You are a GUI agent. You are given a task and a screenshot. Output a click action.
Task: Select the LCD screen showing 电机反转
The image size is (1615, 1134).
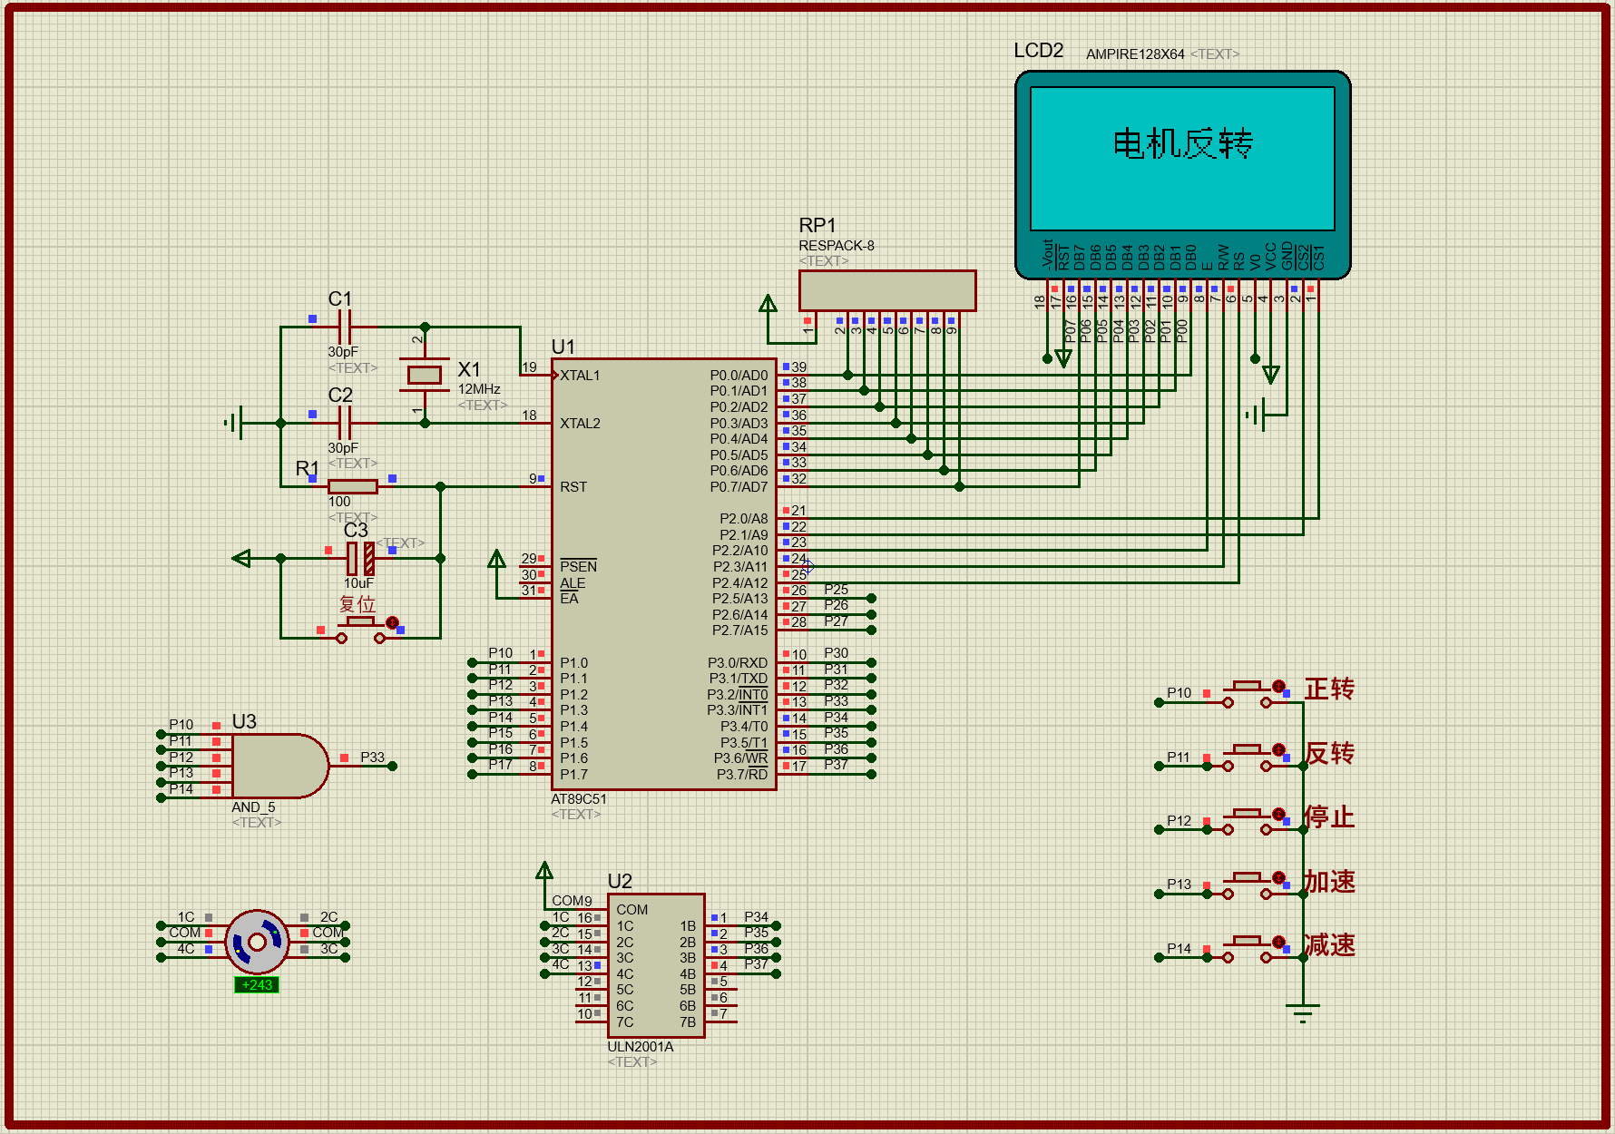click(1182, 159)
